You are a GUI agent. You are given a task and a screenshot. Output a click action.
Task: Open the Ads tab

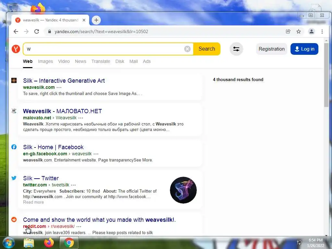click(147, 61)
